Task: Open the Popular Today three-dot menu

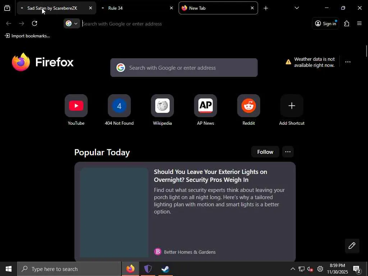Action: click(x=288, y=152)
